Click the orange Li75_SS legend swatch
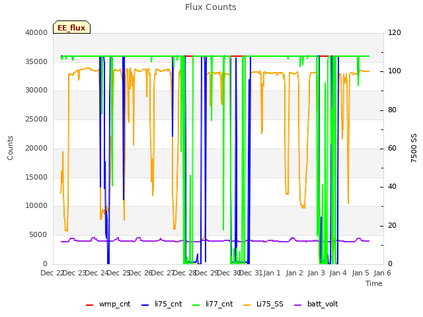This screenshot has height=317, width=423. pyautogui.click(x=247, y=304)
